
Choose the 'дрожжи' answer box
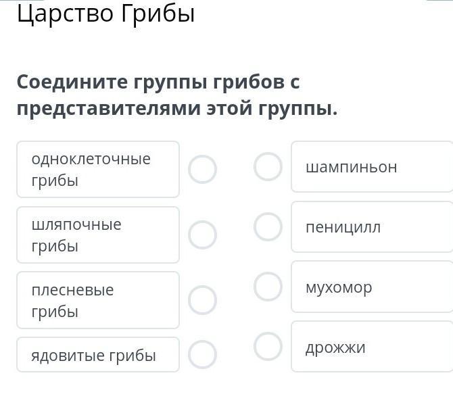click(x=372, y=347)
